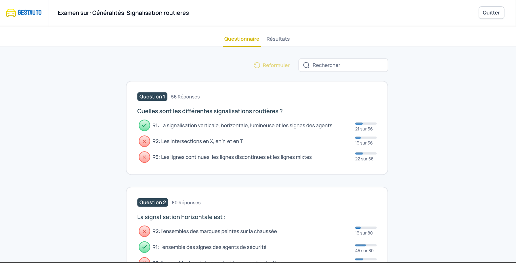
Task: Select the Question 1 badge
Action: 152,97
